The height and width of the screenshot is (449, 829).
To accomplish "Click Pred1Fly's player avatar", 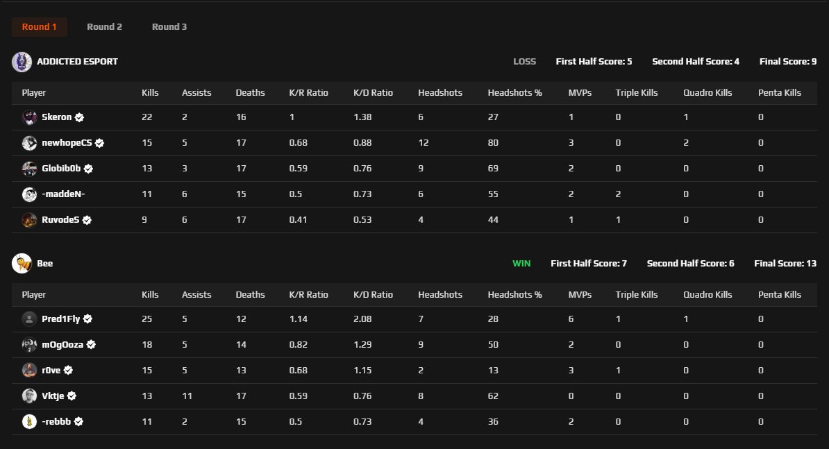I will click(29, 319).
